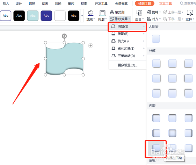This screenshot has height=165, width=196.
Task: Open the 倒影(R) submenu
Action: (x=128, y=34)
